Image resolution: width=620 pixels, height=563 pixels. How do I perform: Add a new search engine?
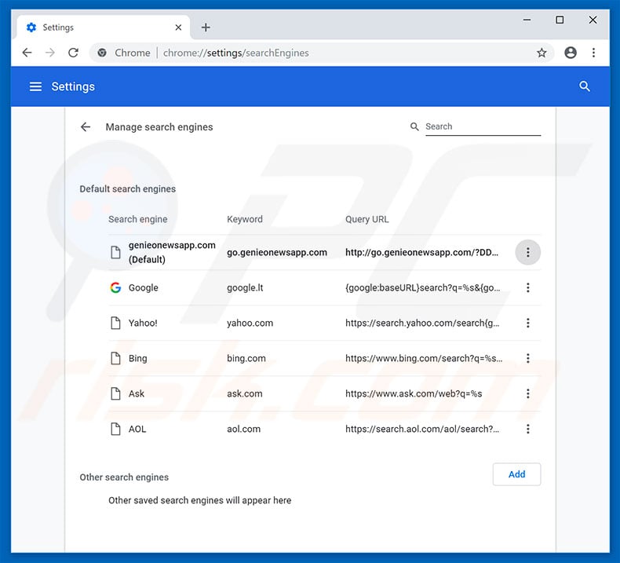click(x=516, y=474)
